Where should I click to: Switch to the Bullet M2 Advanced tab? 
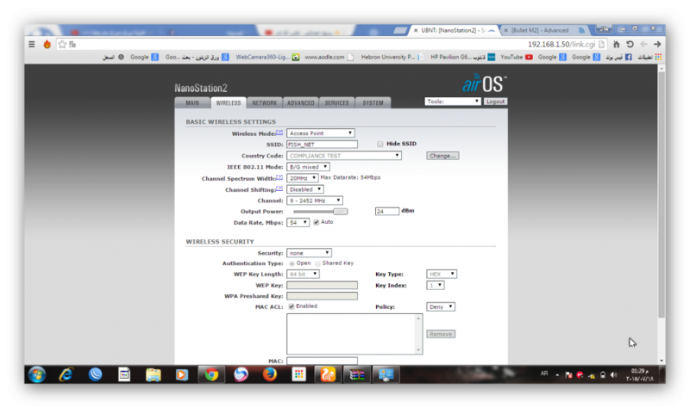[x=544, y=30]
